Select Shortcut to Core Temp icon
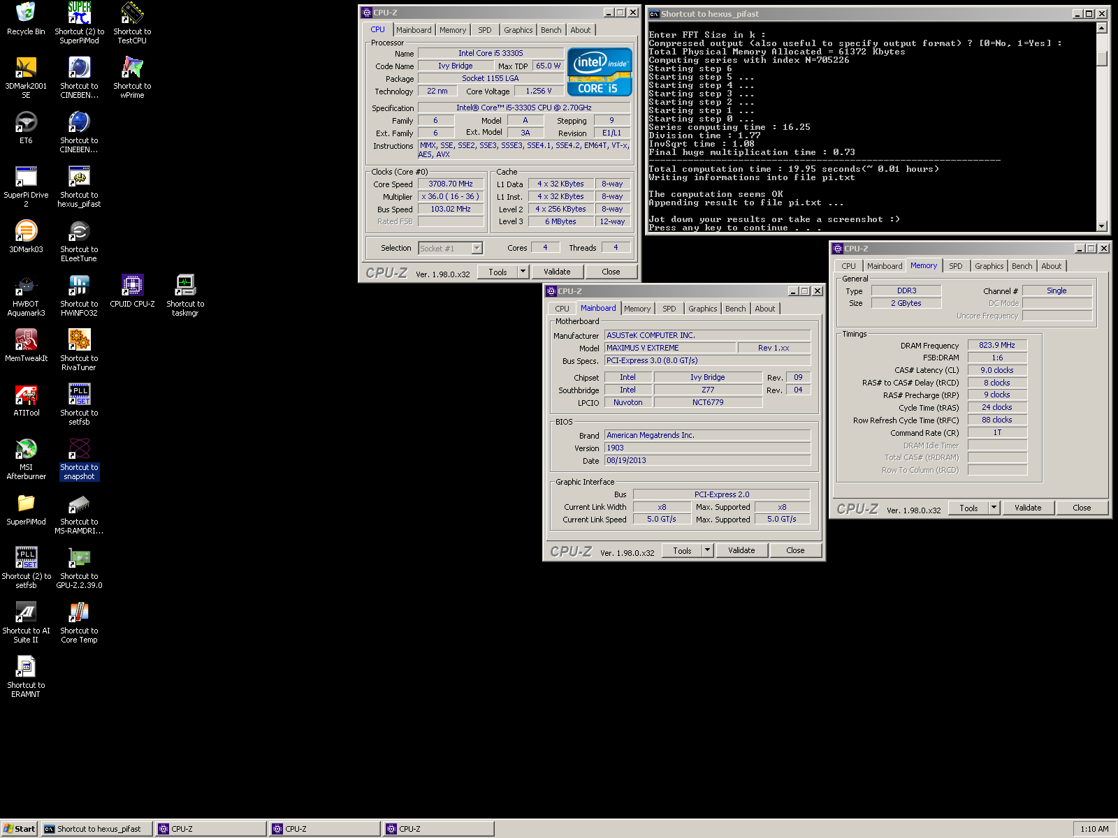 [x=79, y=622]
